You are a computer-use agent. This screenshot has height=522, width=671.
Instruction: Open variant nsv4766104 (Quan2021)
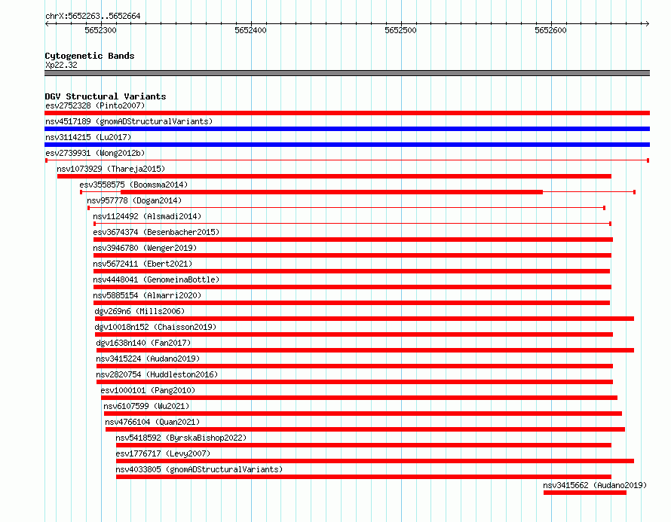[x=152, y=422]
